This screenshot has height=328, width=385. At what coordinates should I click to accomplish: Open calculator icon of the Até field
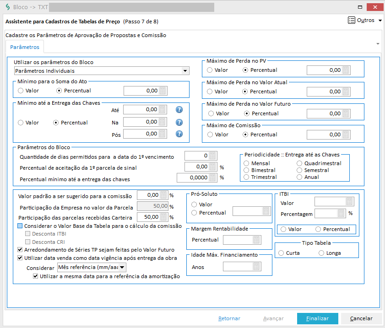coord(162,109)
